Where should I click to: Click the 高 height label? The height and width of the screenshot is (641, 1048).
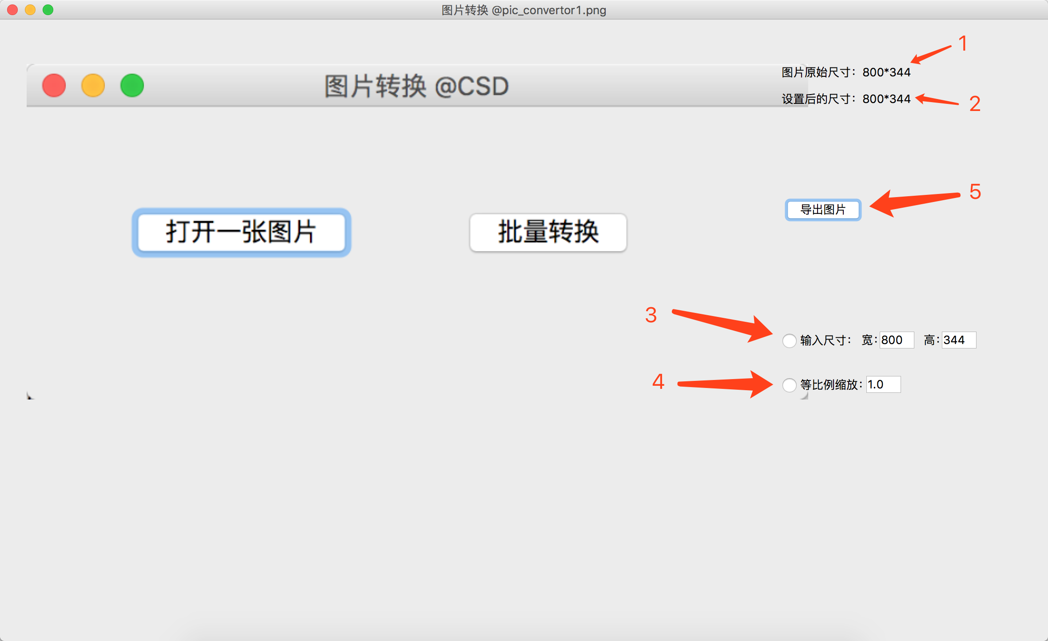[929, 340]
